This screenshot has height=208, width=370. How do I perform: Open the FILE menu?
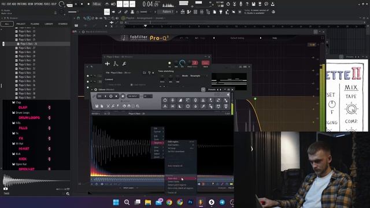coord(3,4)
